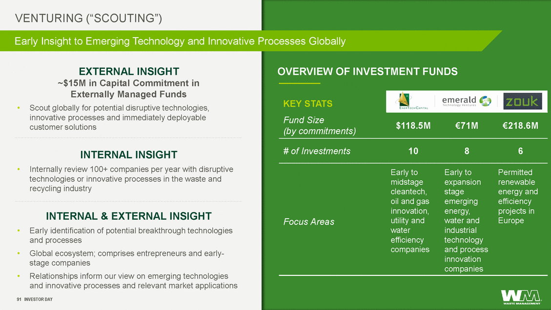Click the INTERNAL & EXTERNAL INSIGHT heading
The height and width of the screenshot is (310, 551).
pyautogui.click(x=129, y=216)
